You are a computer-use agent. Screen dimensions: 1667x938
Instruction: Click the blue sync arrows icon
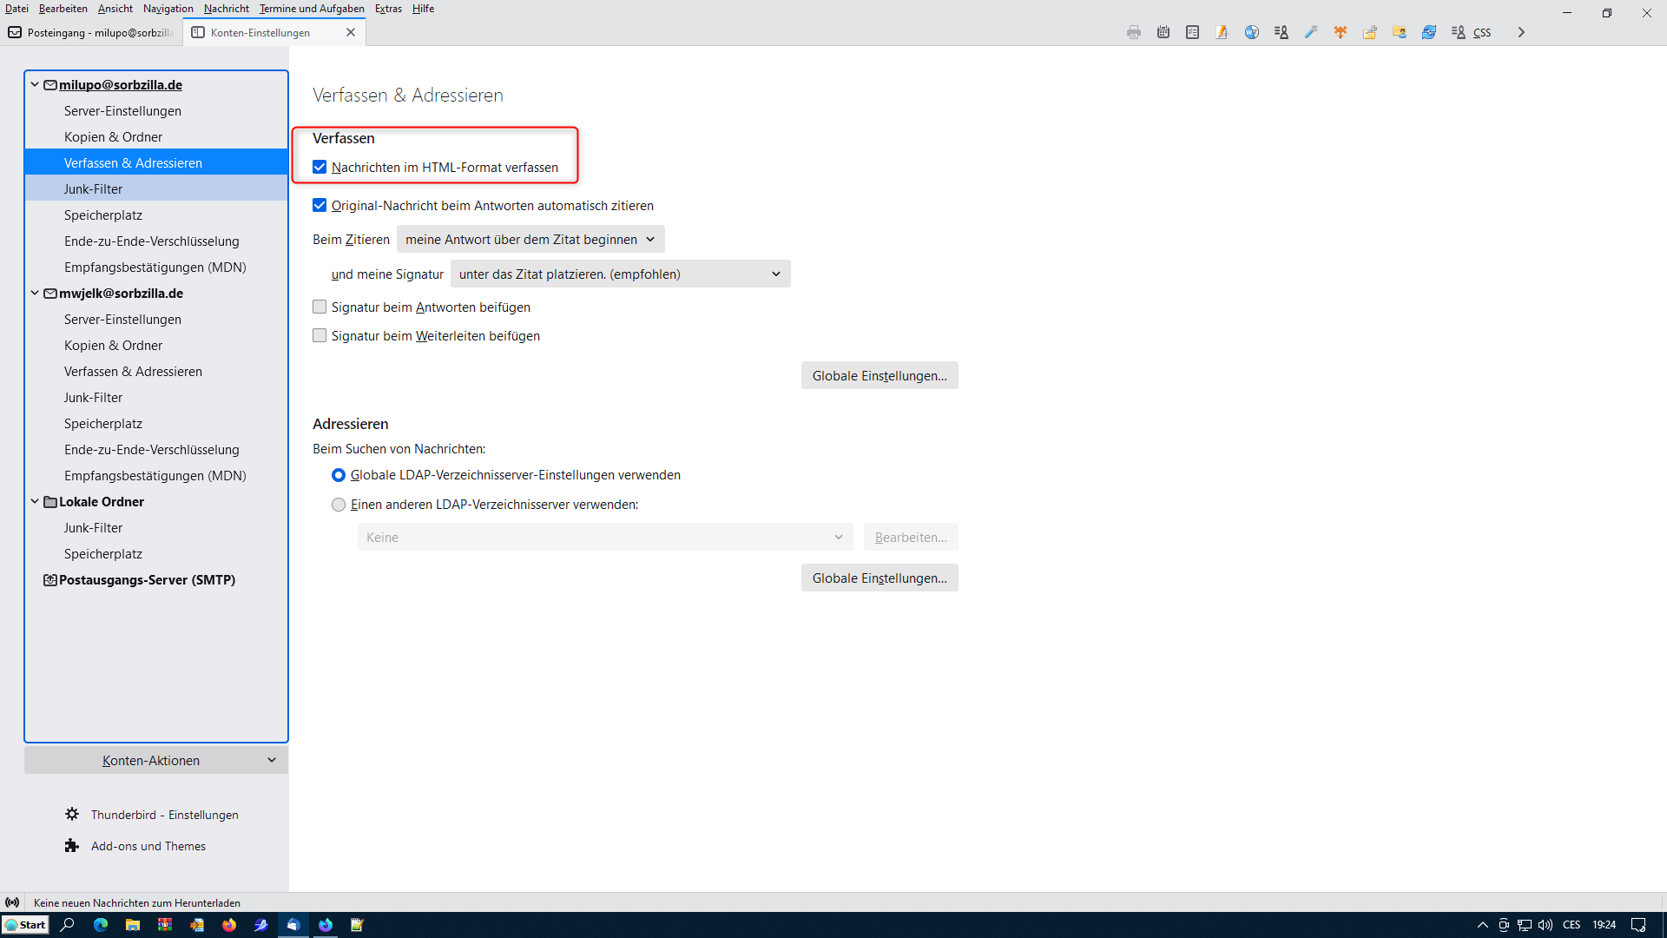coord(1429,32)
